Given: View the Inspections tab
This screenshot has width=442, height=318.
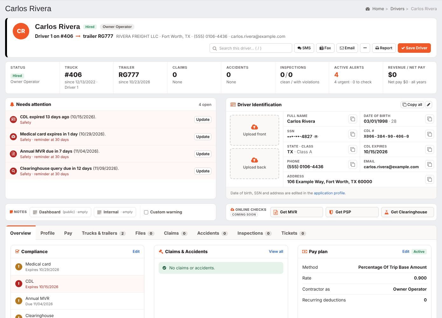Looking at the screenshot, I should [x=254, y=233].
